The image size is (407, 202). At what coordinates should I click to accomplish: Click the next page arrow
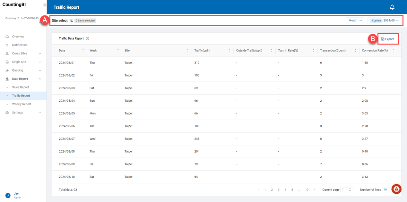pos(314,190)
